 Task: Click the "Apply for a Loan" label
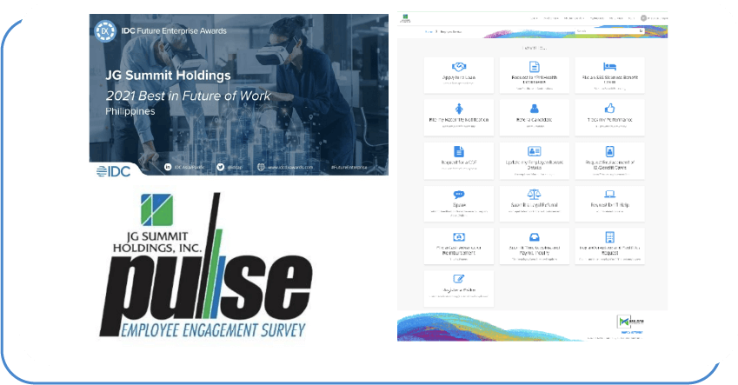pos(459,77)
